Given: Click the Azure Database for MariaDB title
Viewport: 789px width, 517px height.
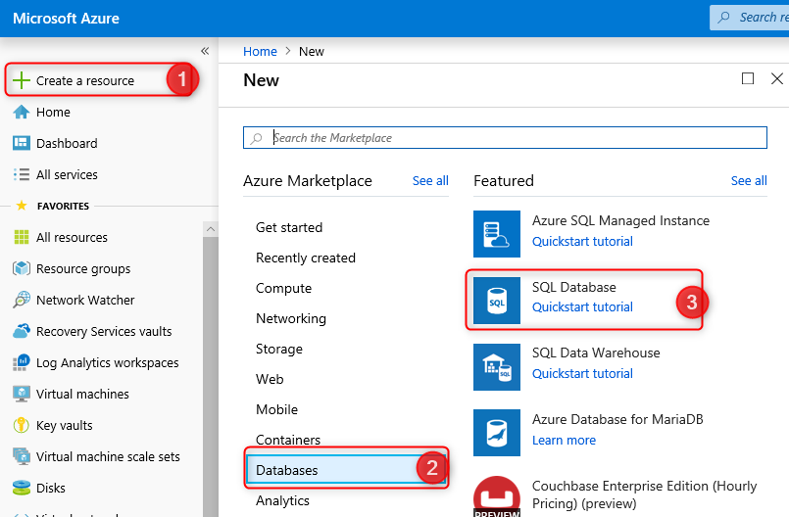Looking at the screenshot, I should tap(617, 419).
